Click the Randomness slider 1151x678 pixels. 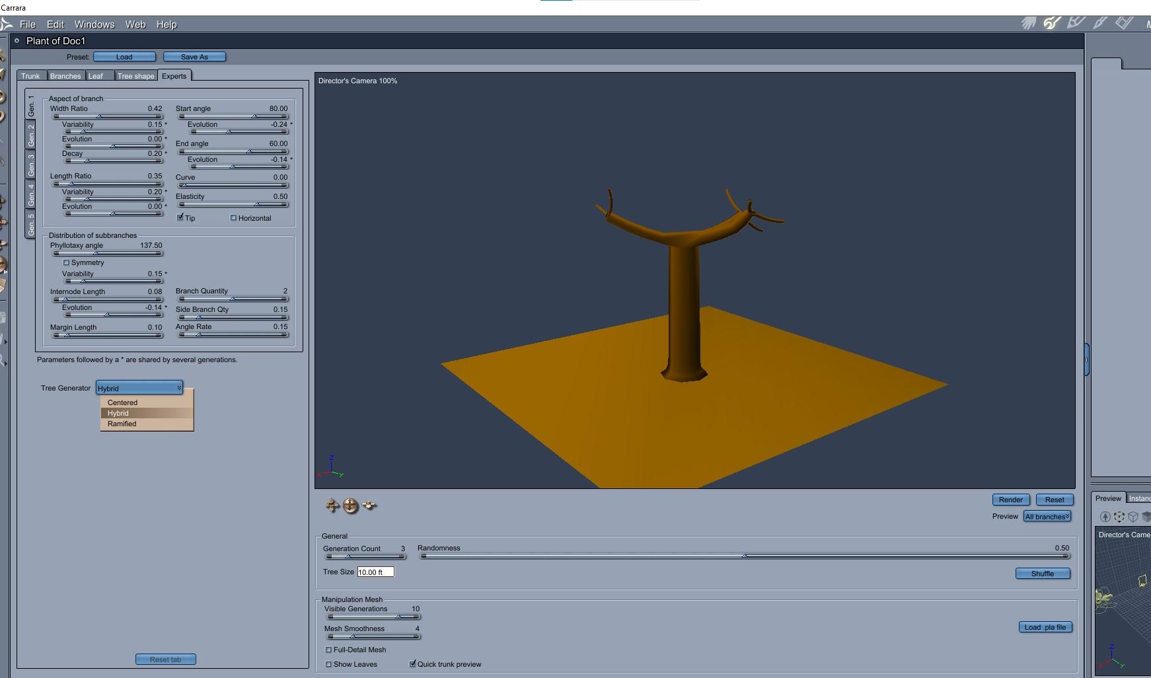tap(745, 556)
